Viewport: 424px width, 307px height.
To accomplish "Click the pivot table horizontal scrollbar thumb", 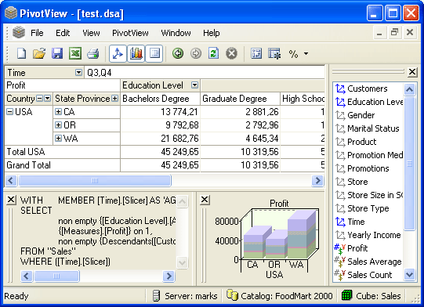I will point(95,181).
